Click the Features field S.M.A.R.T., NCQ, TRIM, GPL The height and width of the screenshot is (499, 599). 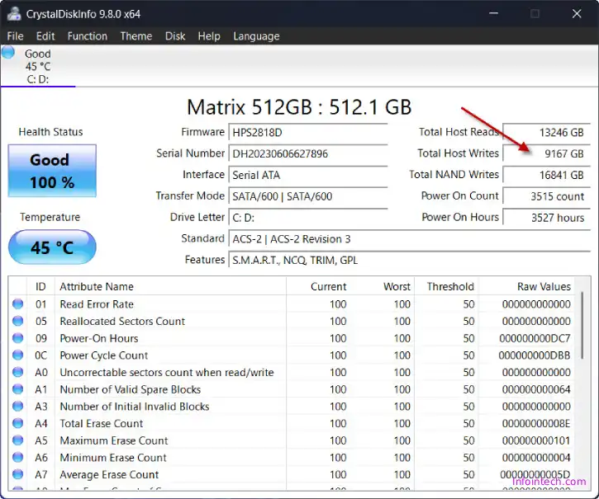(x=410, y=261)
